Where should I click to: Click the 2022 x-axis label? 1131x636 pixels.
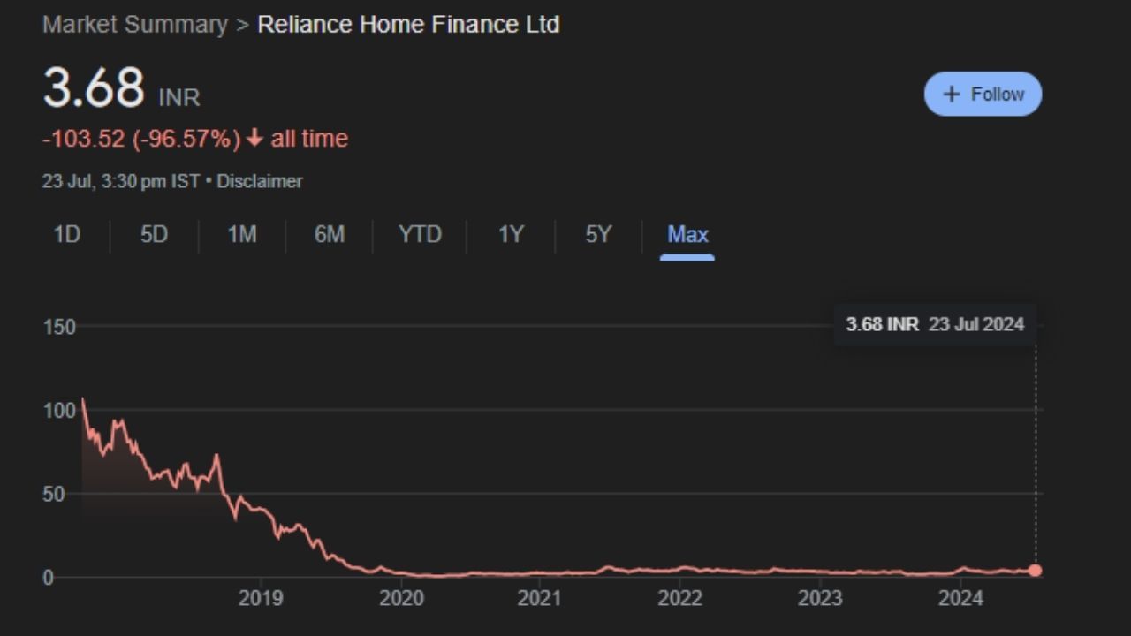(680, 598)
